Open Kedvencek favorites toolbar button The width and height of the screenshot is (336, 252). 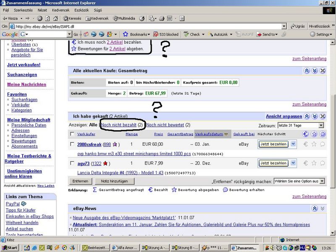point(97,18)
